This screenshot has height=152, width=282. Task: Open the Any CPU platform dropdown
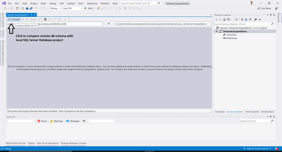click(73, 8)
